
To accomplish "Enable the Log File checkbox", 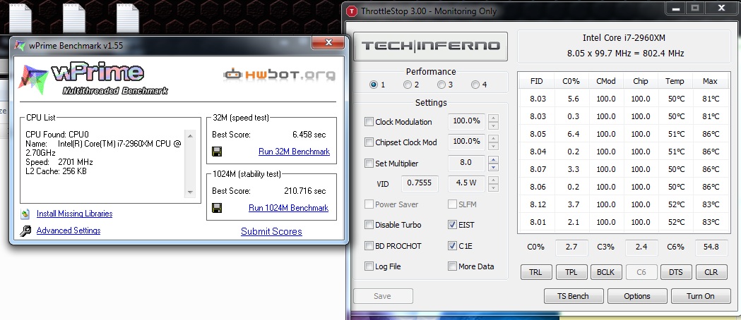I will 369,266.
